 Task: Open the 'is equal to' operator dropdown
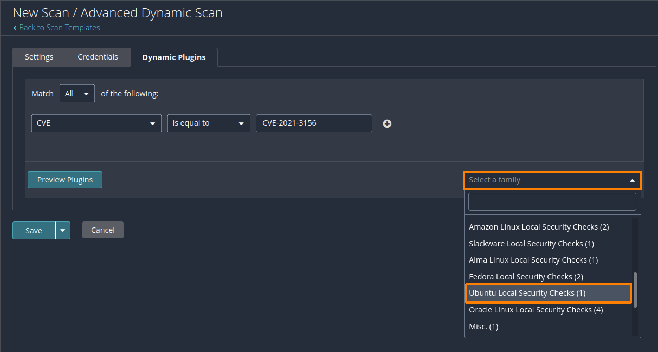coord(208,123)
